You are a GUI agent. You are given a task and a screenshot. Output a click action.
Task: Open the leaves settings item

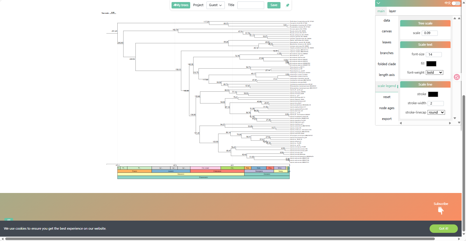(x=387, y=42)
